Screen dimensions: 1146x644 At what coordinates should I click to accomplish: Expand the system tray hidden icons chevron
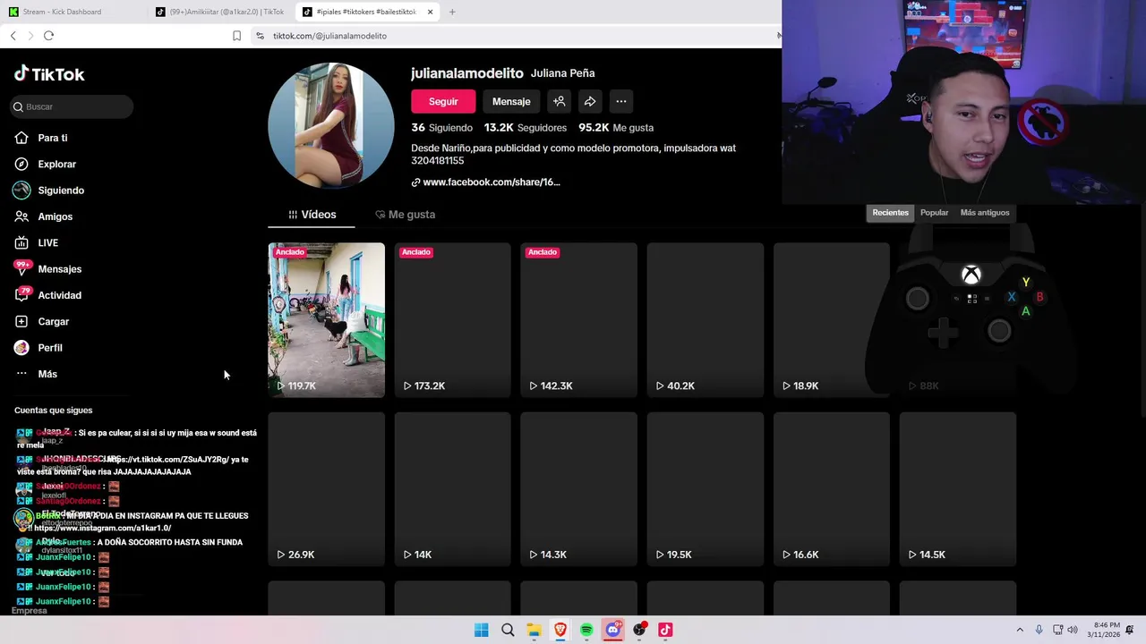1020,630
